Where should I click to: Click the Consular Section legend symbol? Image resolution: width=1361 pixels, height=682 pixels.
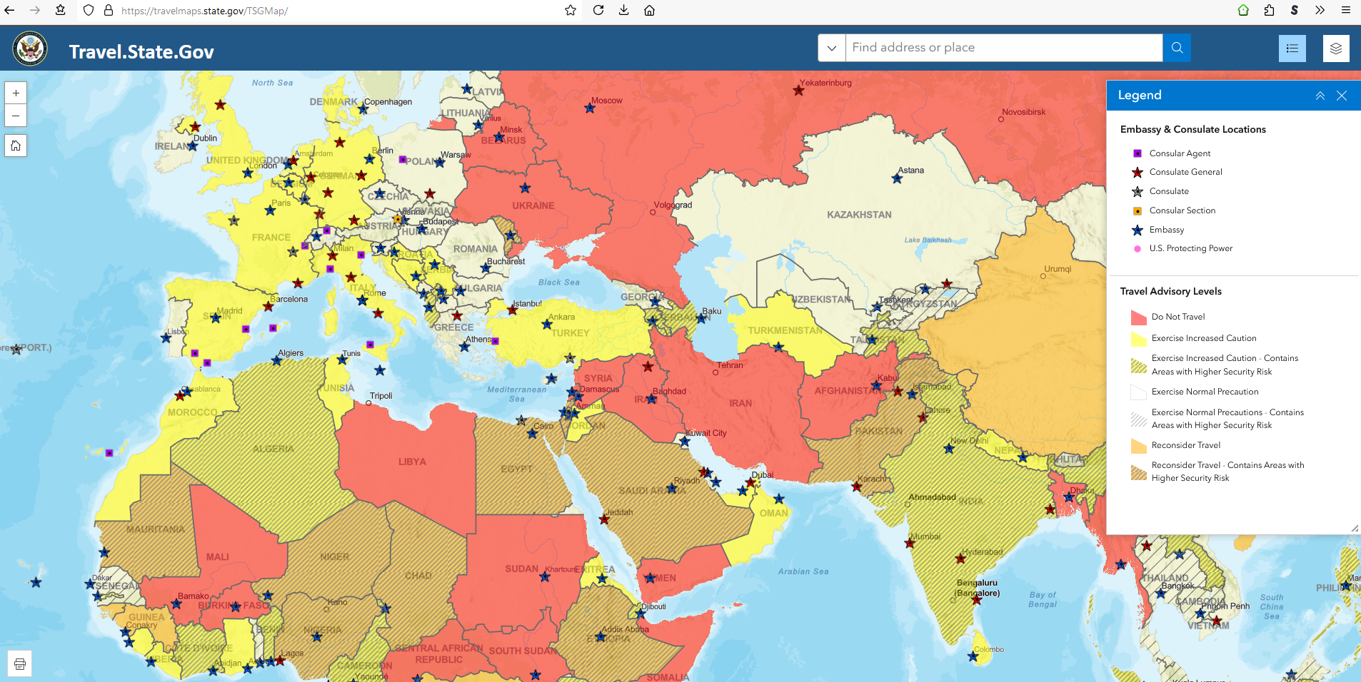coord(1137,211)
